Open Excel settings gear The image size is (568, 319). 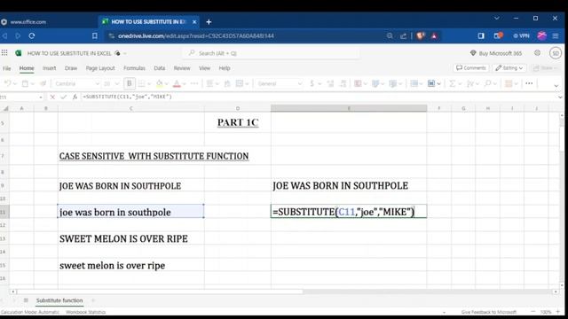click(537, 53)
